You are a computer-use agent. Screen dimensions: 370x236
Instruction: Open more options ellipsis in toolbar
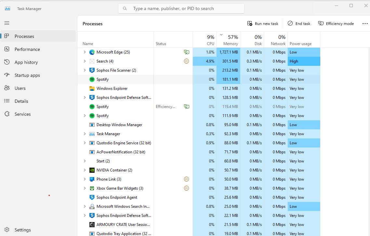coord(365,24)
